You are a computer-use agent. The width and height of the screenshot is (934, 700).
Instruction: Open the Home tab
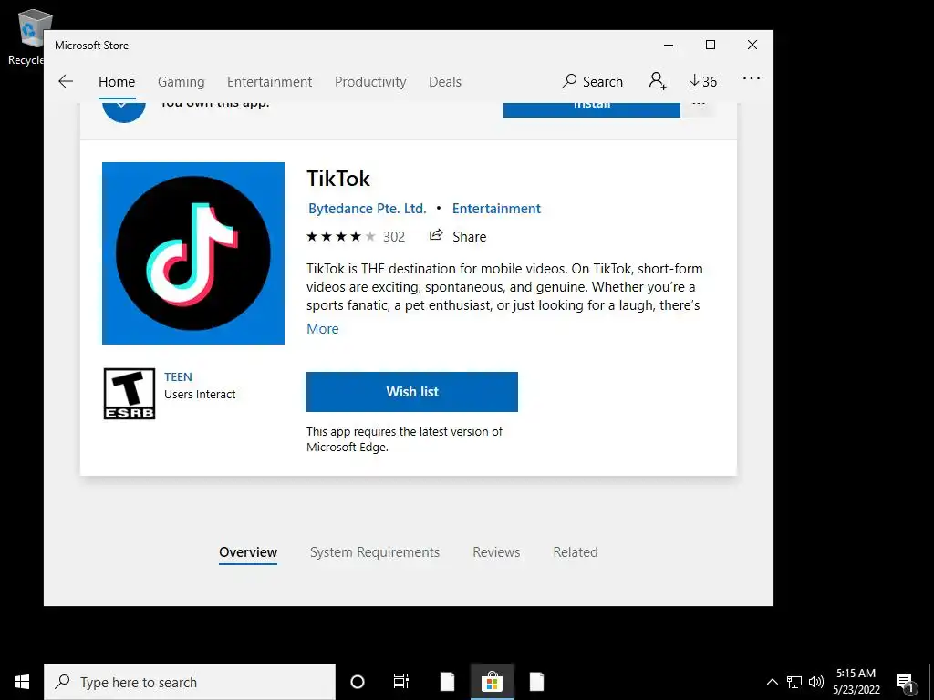[x=117, y=81]
